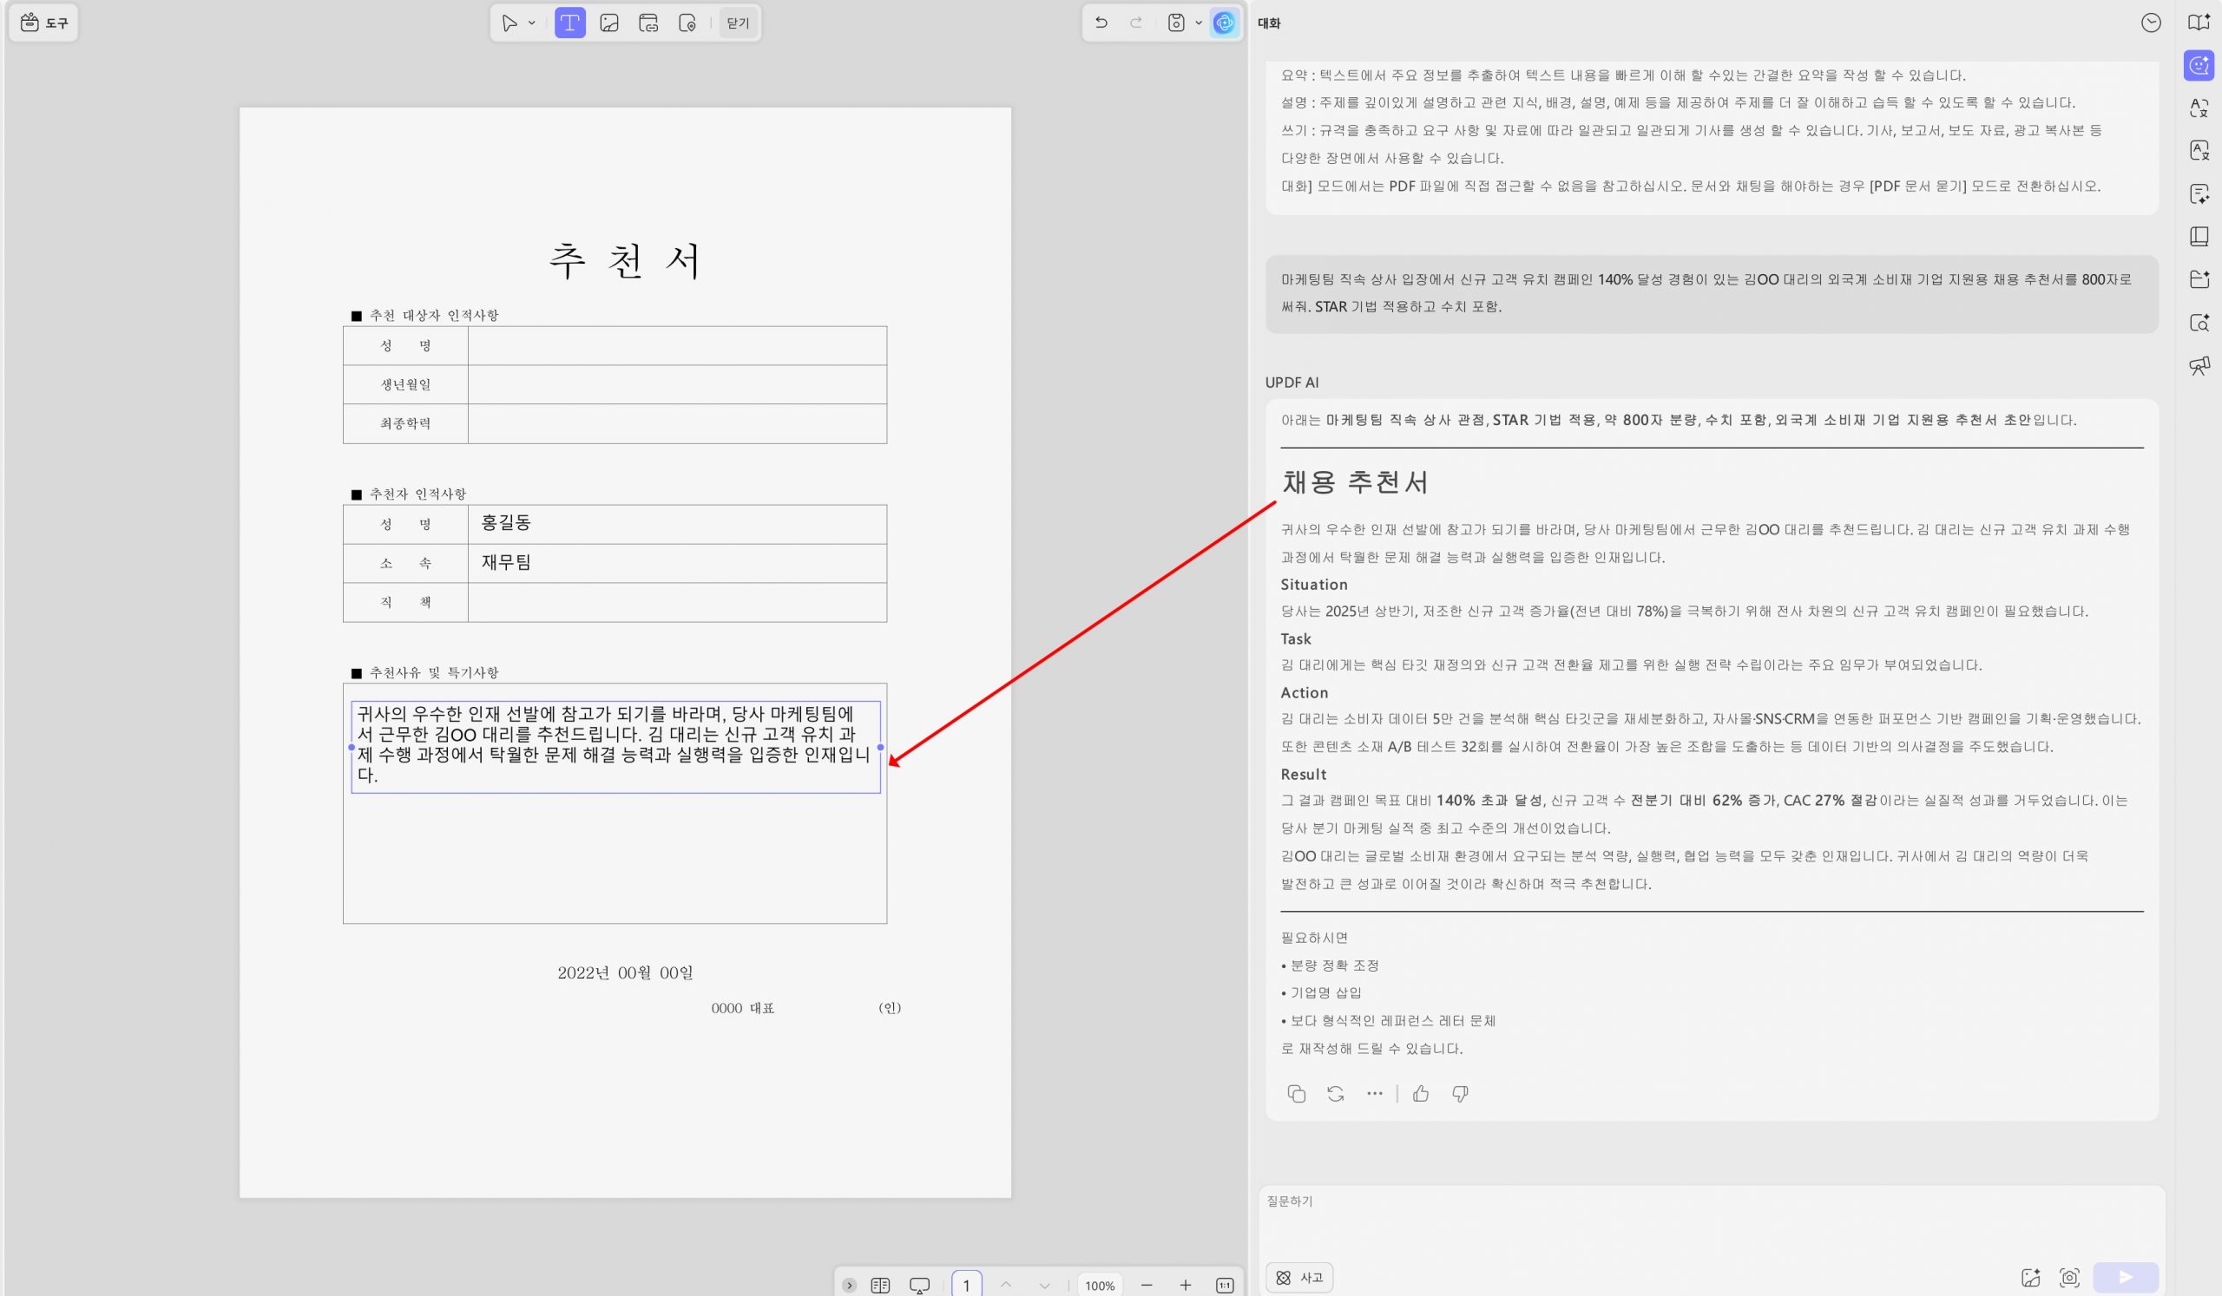Open the 100% zoom level dropdown

(x=1100, y=1286)
